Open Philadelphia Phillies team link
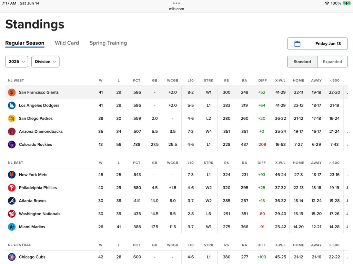This screenshot has width=353, height=264. [38, 187]
